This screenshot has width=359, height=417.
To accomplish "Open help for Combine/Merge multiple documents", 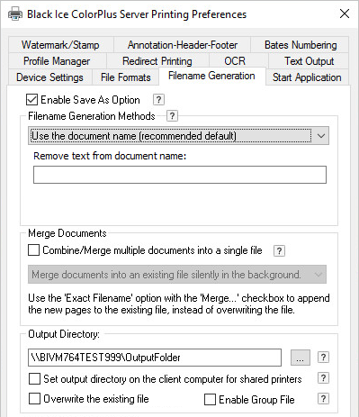I will (279, 250).
